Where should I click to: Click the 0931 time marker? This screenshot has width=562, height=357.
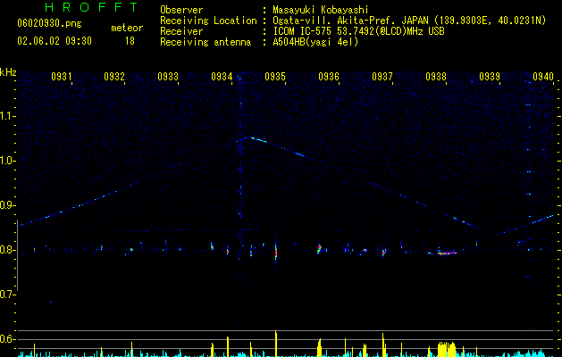point(62,76)
